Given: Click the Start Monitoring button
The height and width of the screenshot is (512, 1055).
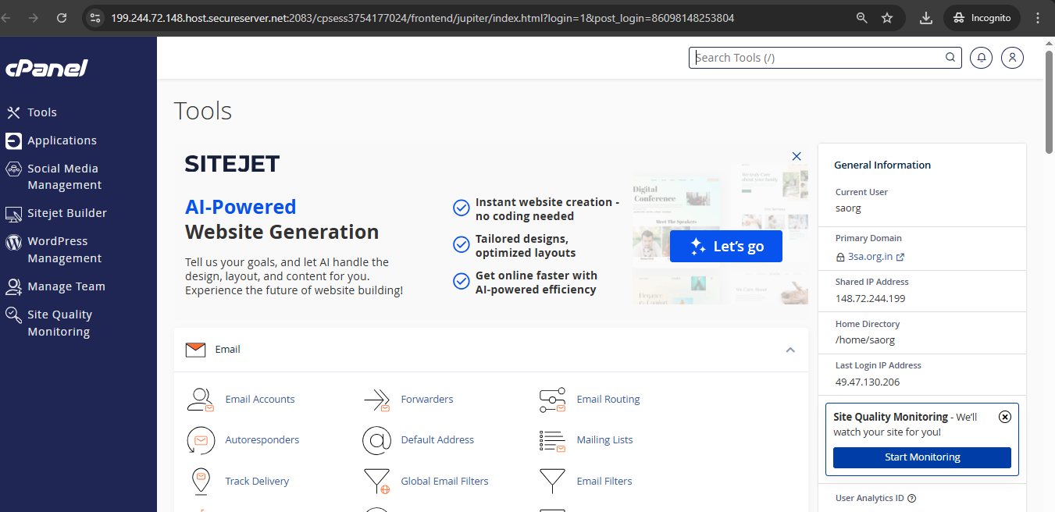Looking at the screenshot, I should click(921, 457).
